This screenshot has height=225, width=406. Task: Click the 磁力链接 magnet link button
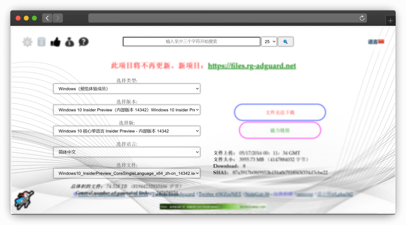pos(280,130)
